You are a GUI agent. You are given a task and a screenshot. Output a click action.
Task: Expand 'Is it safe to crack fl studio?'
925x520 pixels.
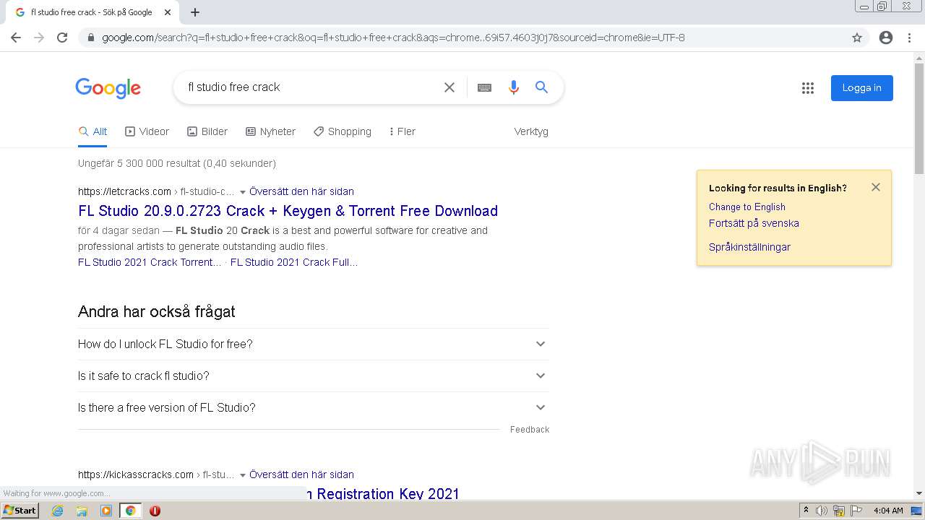313,376
